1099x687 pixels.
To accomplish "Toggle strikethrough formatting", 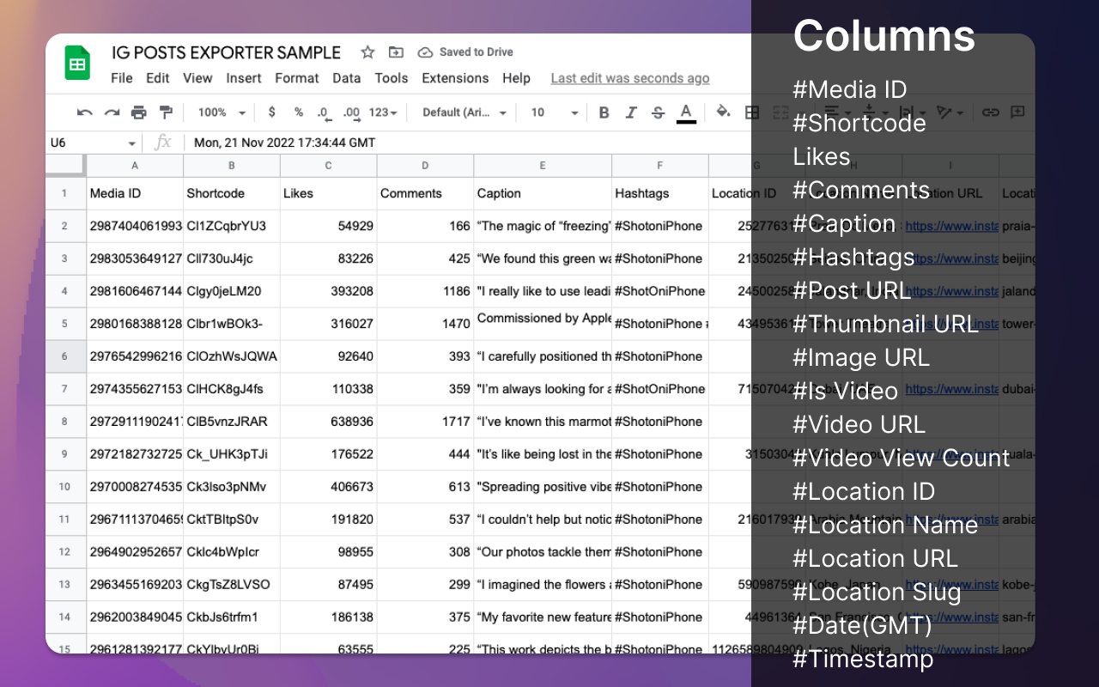I will tap(658, 112).
